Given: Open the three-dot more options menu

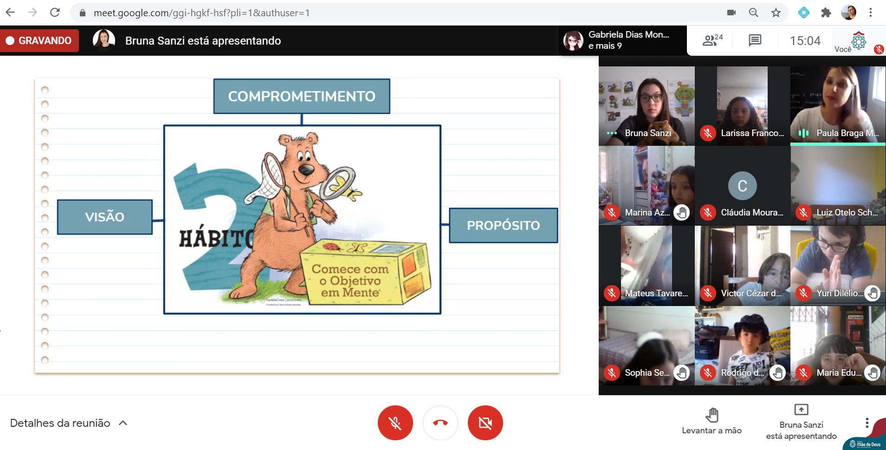Looking at the screenshot, I should [867, 423].
